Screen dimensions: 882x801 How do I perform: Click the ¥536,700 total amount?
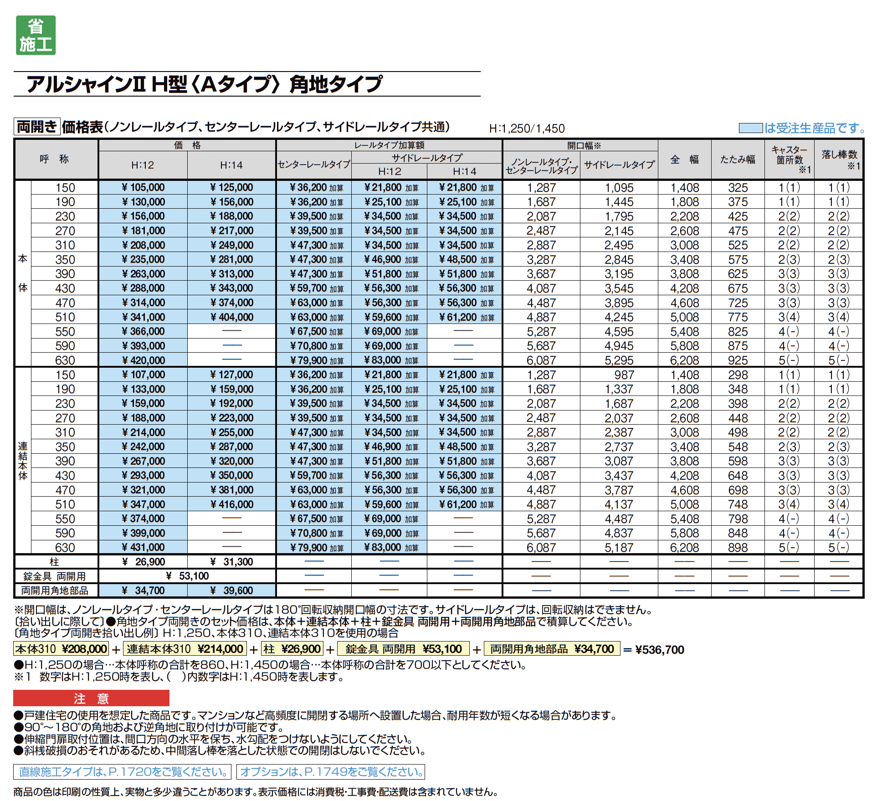click(659, 650)
